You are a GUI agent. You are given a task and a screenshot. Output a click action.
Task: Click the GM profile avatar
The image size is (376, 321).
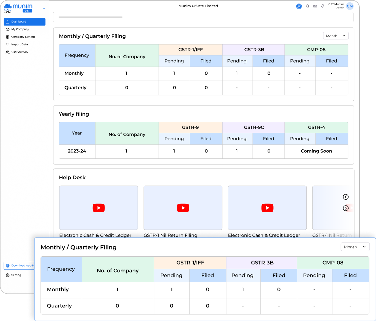[350, 6]
